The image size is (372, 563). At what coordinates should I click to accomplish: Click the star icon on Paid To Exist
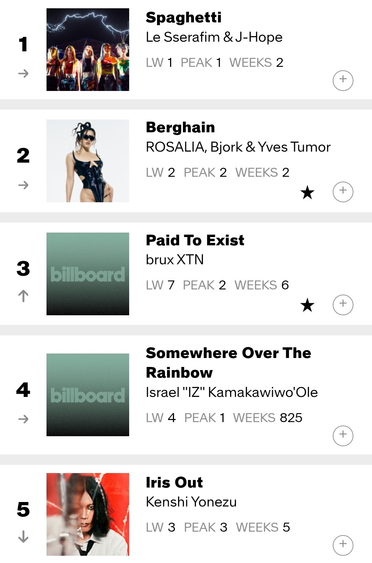307,305
